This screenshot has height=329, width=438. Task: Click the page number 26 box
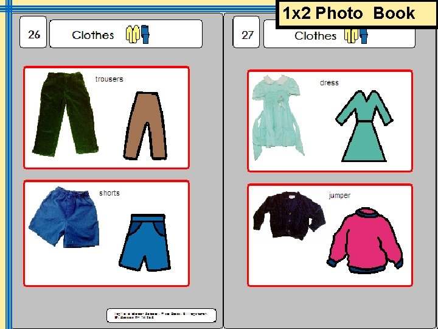click(x=33, y=32)
